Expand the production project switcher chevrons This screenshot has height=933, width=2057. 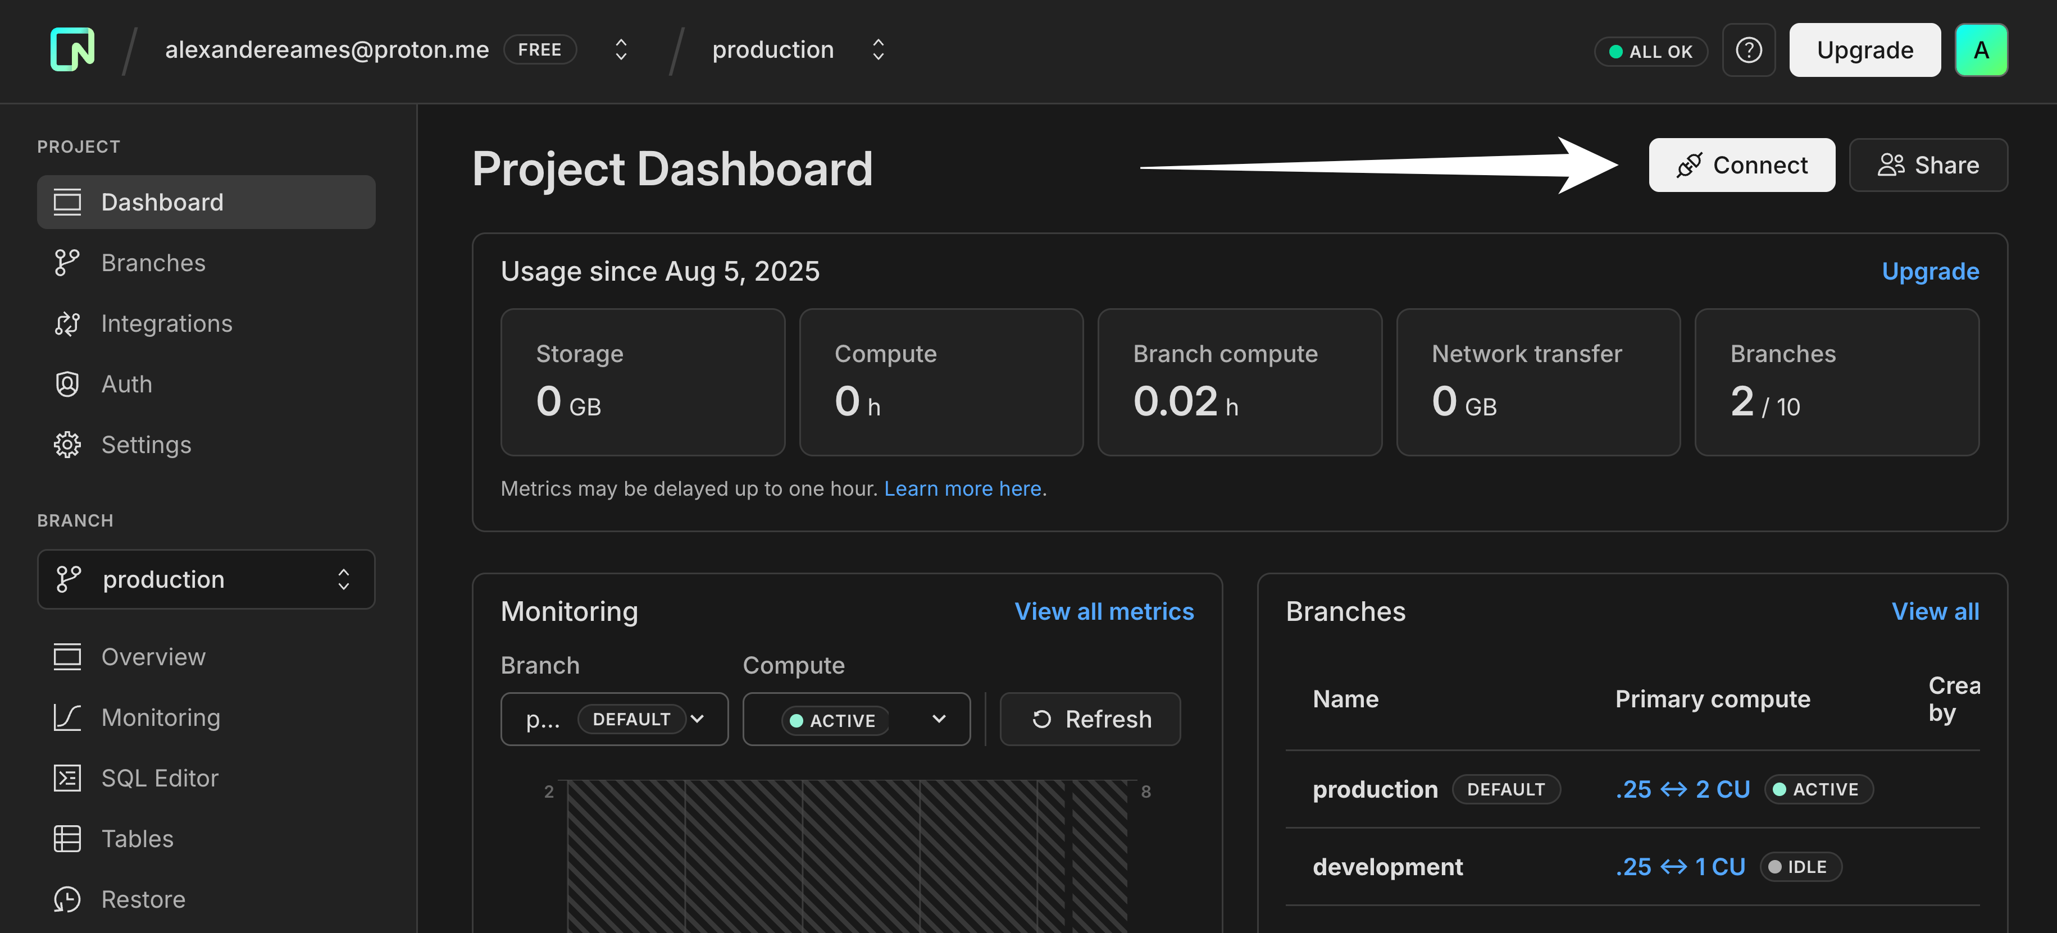point(879,49)
